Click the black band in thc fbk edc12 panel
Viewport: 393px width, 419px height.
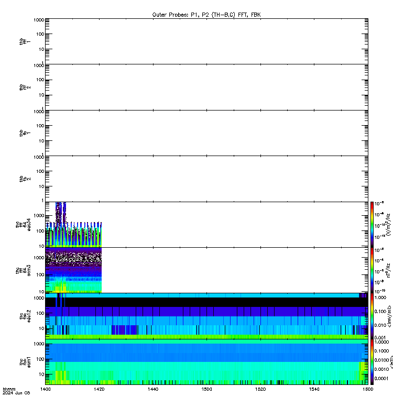click(206, 302)
